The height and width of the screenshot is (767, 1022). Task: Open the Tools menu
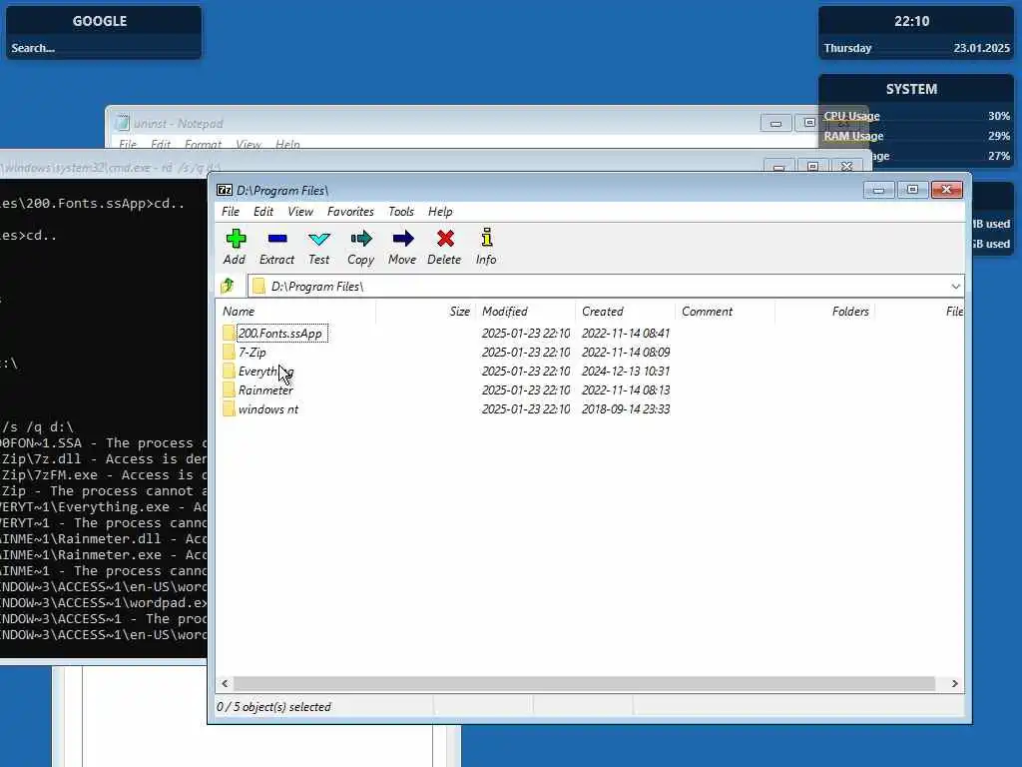pyautogui.click(x=401, y=212)
